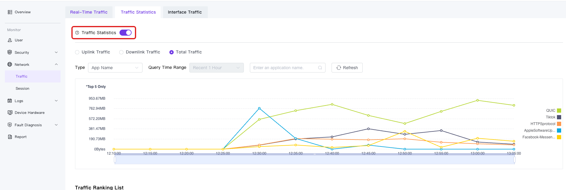Click the help icon beside Traffic Statistics
The width and height of the screenshot is (566, 190).
click(77, 33)
